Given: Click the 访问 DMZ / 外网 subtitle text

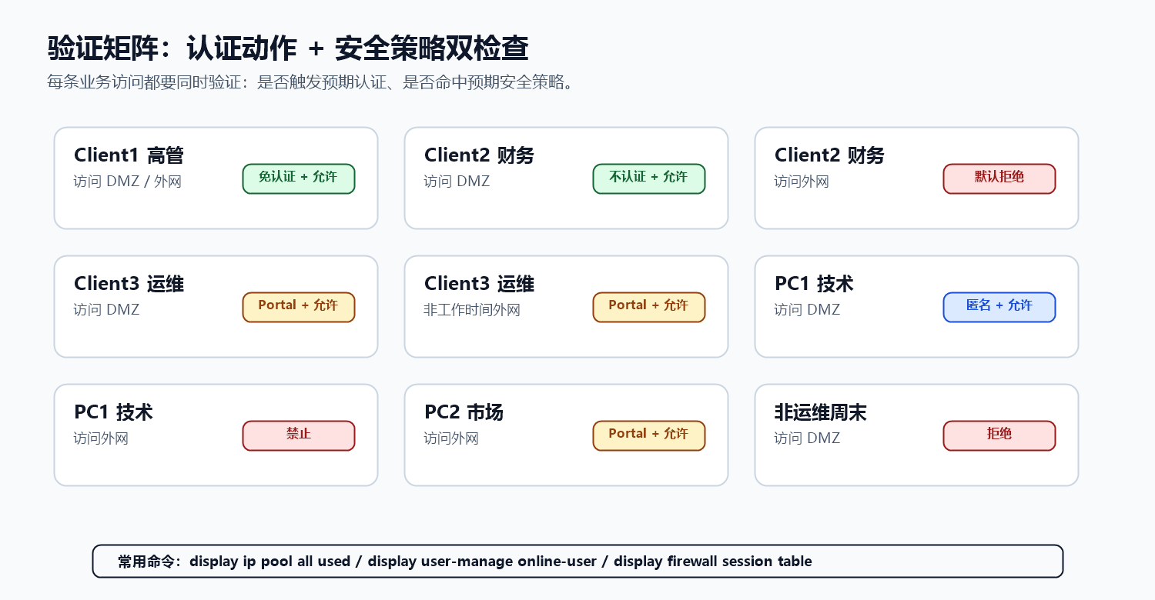Looking at the screenshot, I should 127,182.
